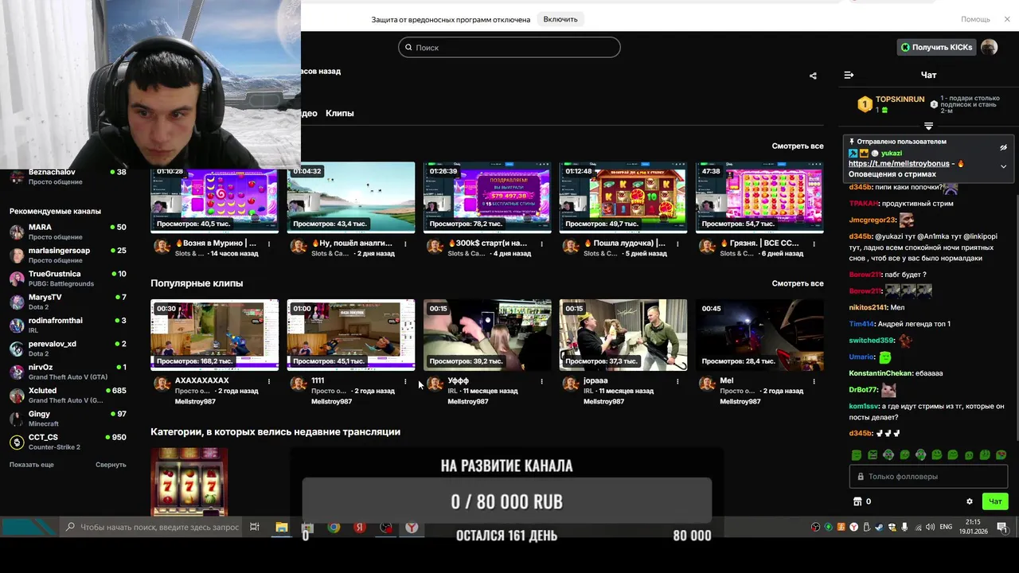Open Task View in Windows taskbar
1019x573 pixels.
coord(255,527)
